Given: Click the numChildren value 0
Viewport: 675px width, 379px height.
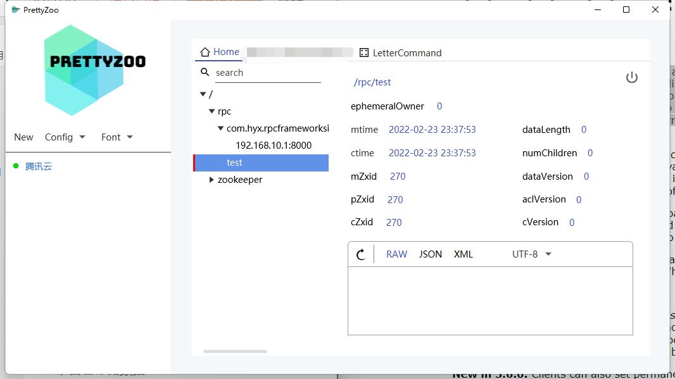Looking at the screenshot, I should pos(590,153).
